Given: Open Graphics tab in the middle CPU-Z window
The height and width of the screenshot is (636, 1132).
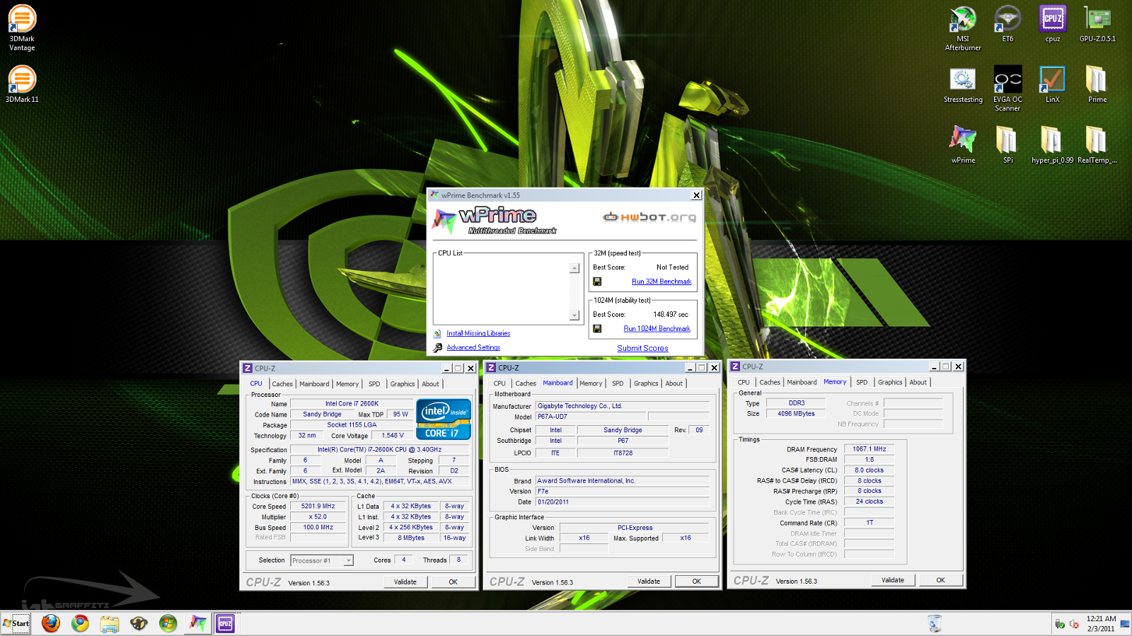Looking at the screenshot, I should (x=646, y=383).
